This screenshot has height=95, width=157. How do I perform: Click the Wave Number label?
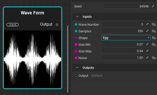click(x=89, y=25)
